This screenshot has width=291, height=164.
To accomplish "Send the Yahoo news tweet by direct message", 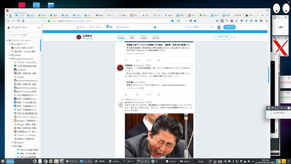I will (x=159, y=60).
